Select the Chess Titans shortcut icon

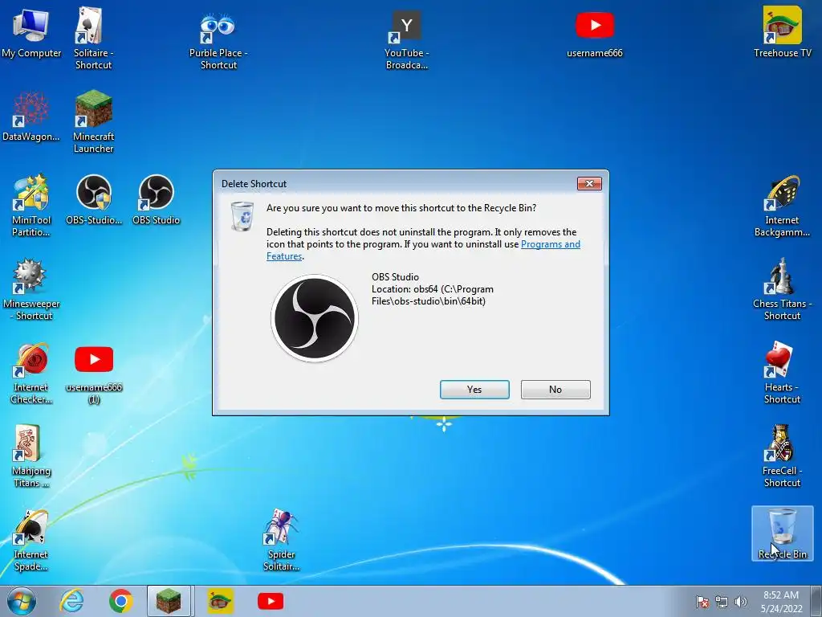[x=782, y=289]
